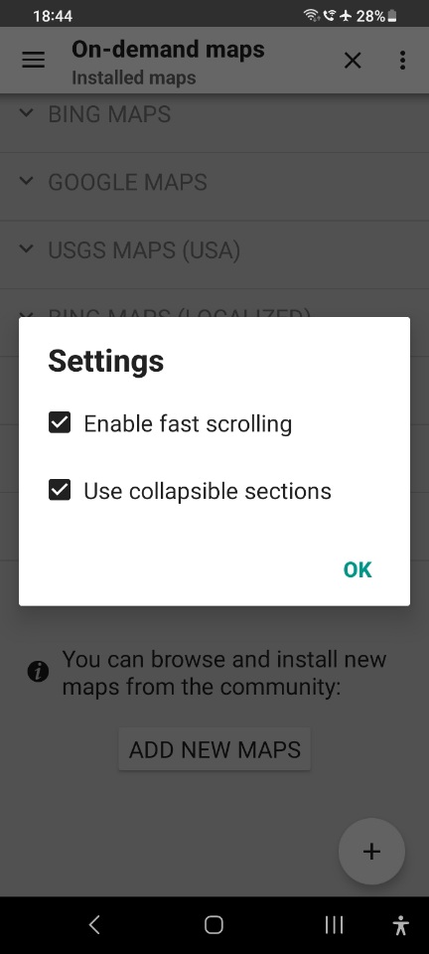Tap the Enable fast scrolling label
This screenshot has width=429, height=954.
point(188,423)
